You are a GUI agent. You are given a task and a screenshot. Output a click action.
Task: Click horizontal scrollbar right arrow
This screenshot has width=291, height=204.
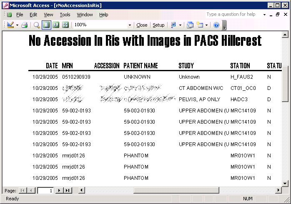pyautogui.click(x=278, y=190)
